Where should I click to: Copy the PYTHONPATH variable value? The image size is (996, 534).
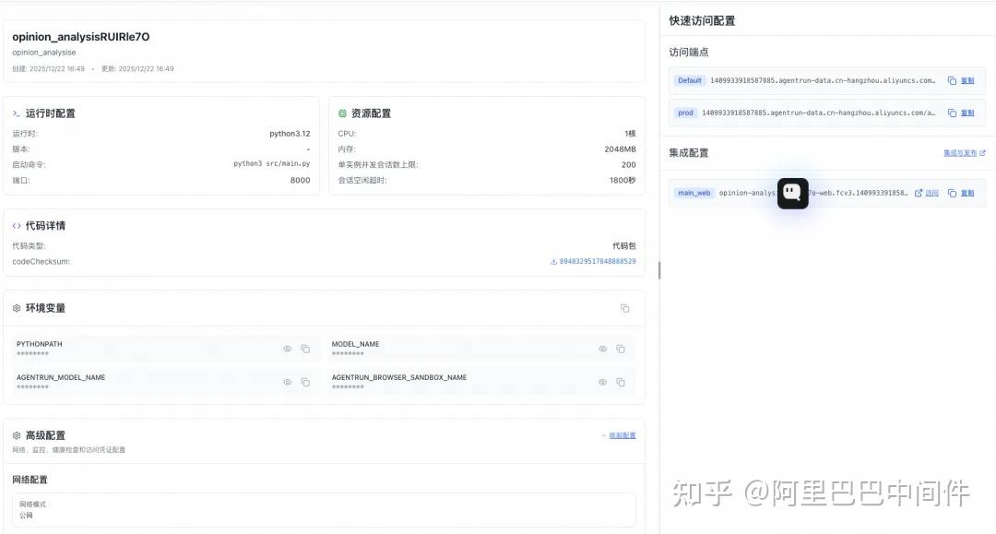pos(305,350)
